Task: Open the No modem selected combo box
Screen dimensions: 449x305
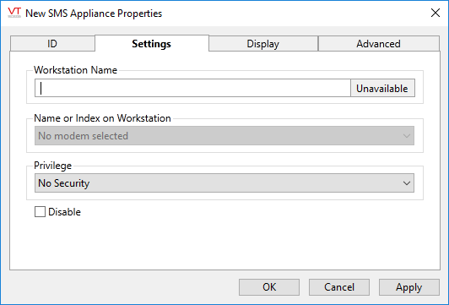Action: (224, 135)
